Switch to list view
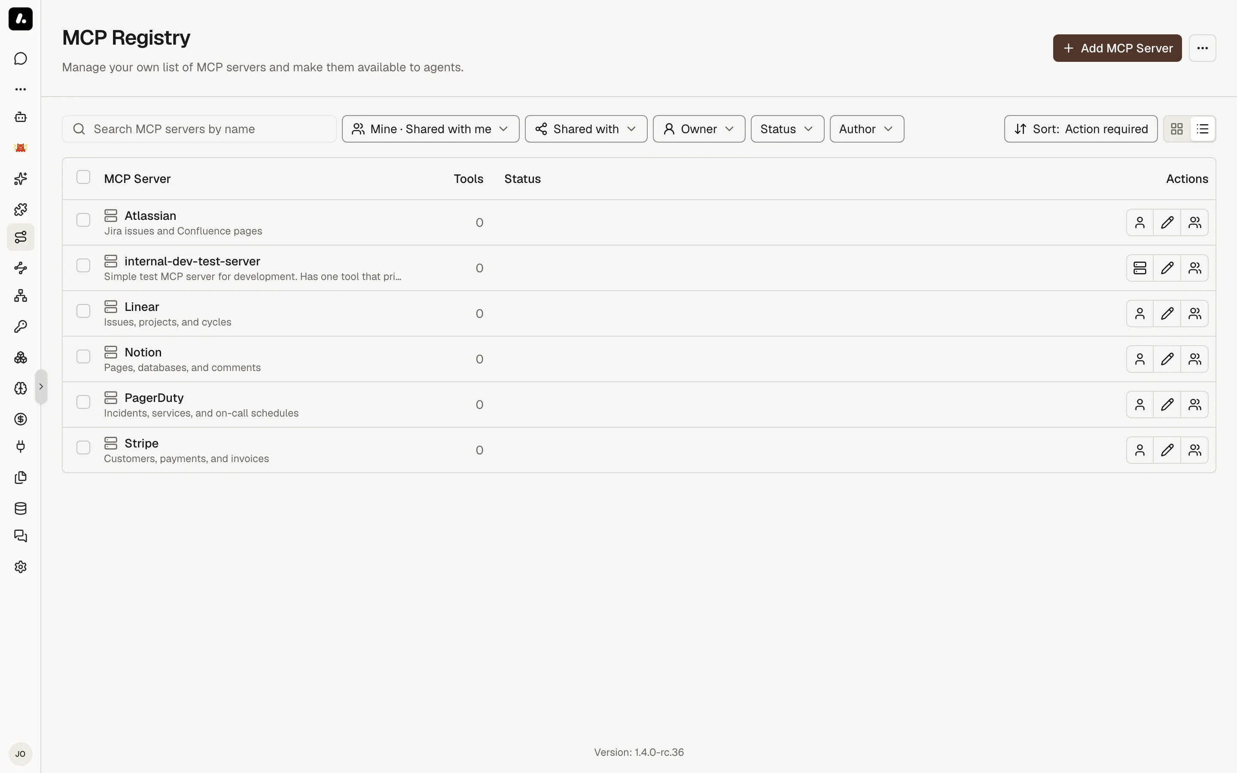Viewport: 1237px width, 773px height. click(x=1202, y=129)
